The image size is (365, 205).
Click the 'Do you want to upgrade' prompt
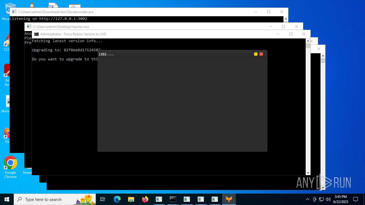click(x=65, y=59)
